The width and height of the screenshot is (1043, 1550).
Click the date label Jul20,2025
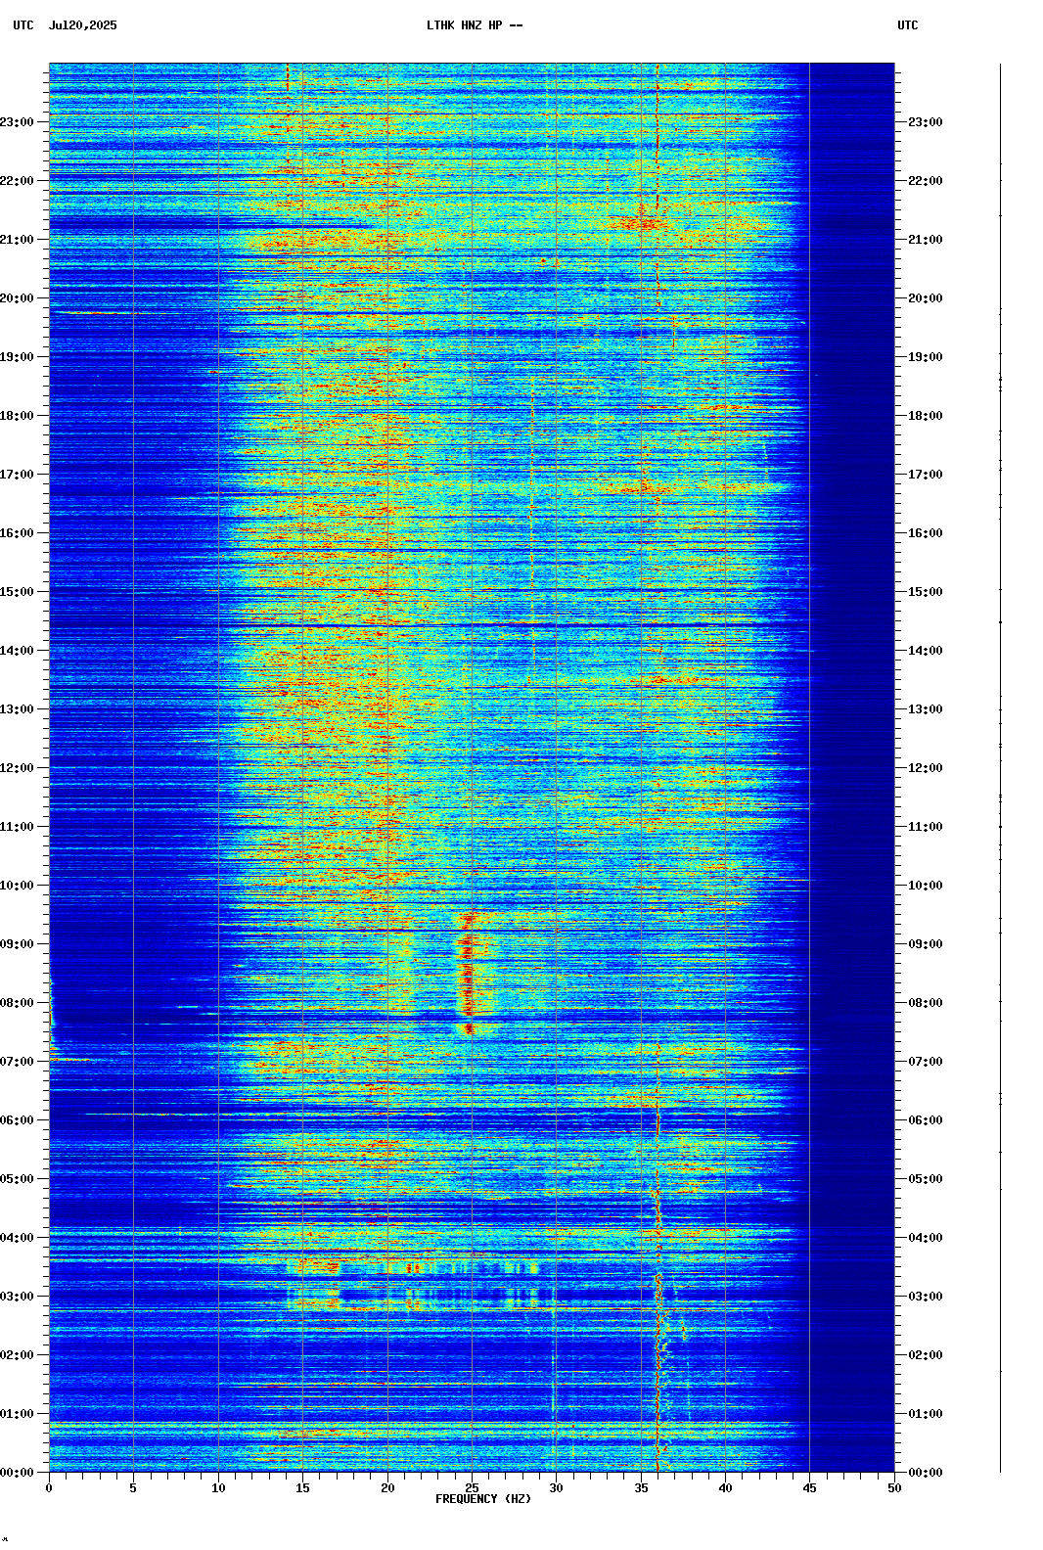[82, 25]
